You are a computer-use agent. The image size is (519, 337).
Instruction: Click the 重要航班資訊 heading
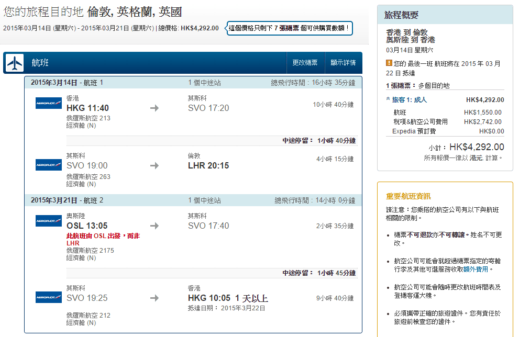pyautogui.click(x=408, y=196)
